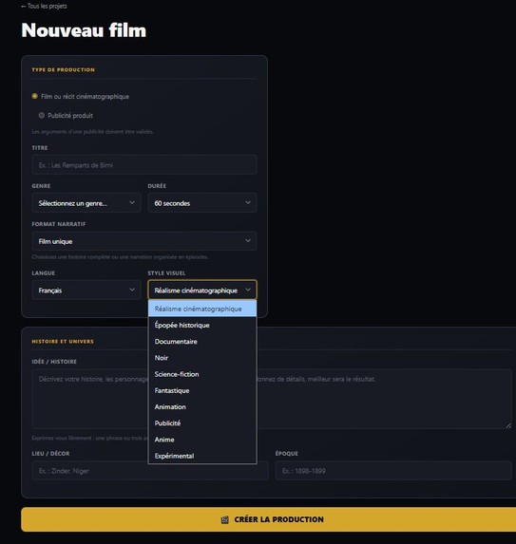Choose 'Animation' style option
Screen dimensions: 516x544
pyautogui.click(x=202, y=406)
